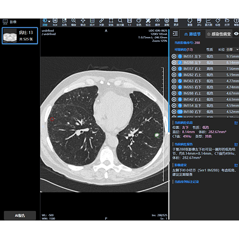Toggle the eye visibility icon for lesions
The height and width of the screenshot is (239, 239).
coord(236,34)
